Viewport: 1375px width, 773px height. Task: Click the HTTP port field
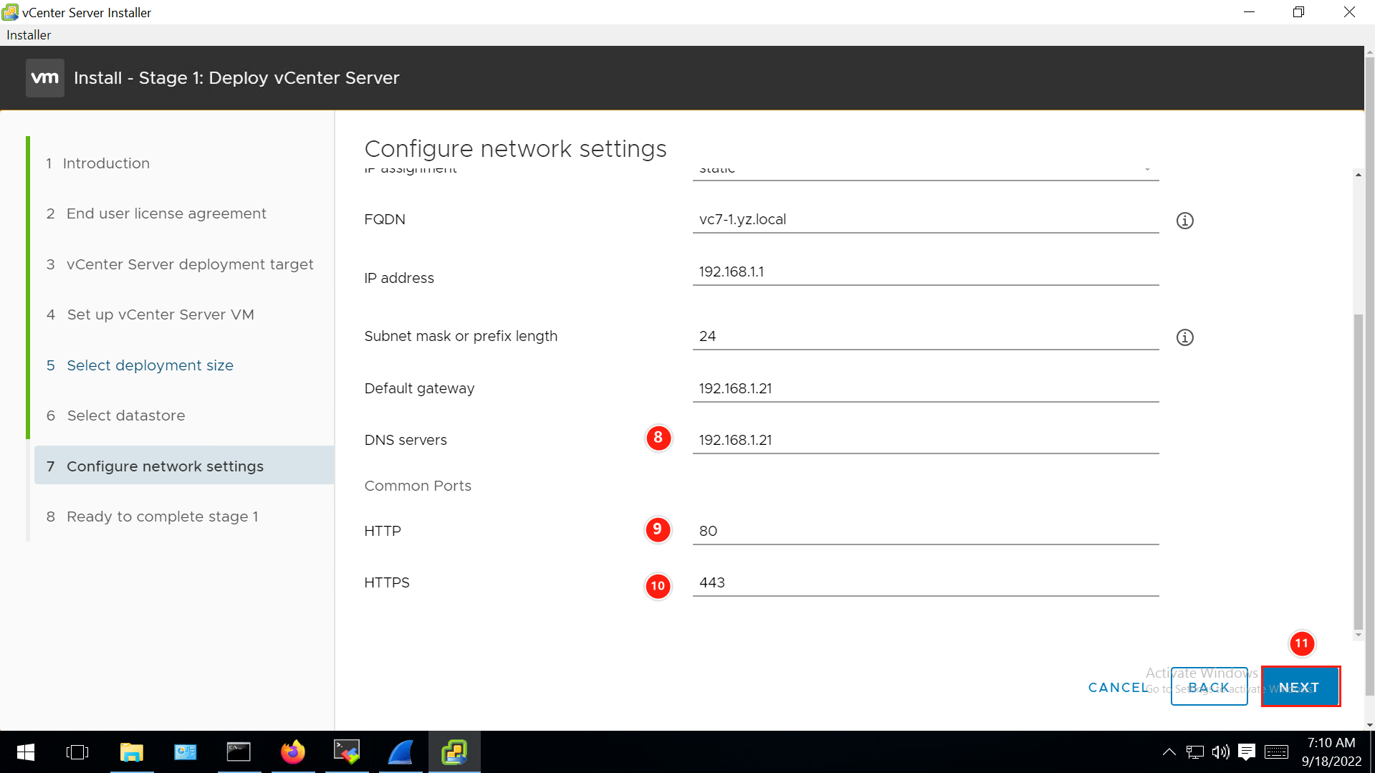click(x=926, y=532)
